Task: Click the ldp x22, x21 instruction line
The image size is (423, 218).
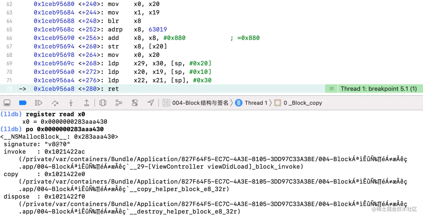Action: coord(160,80)
